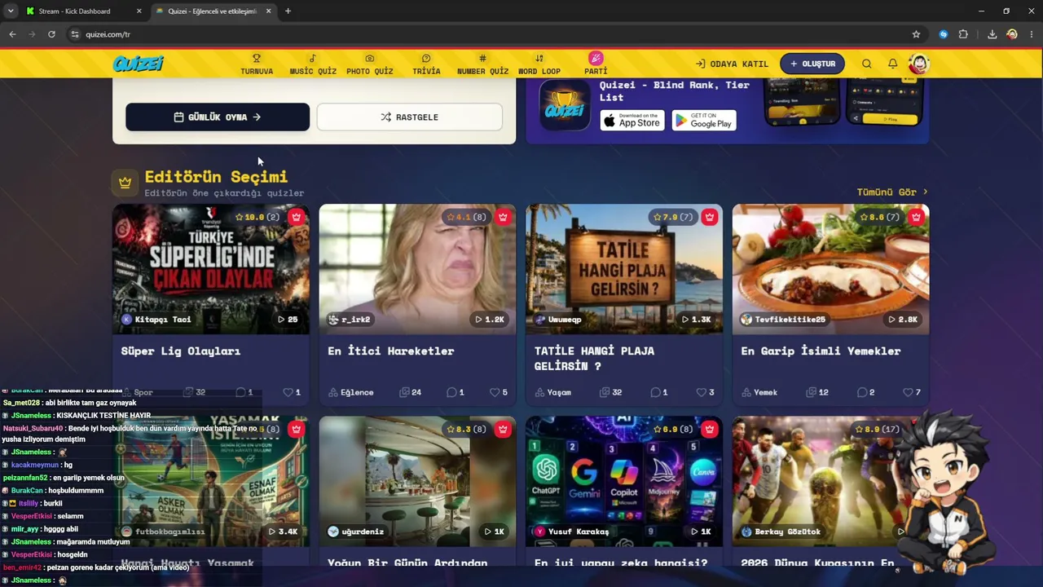Click crown badge on En Garip İsimli Yemekler card
Image resolution: width=1043 pixels, height=587 pixels.
tap(917, 217)
